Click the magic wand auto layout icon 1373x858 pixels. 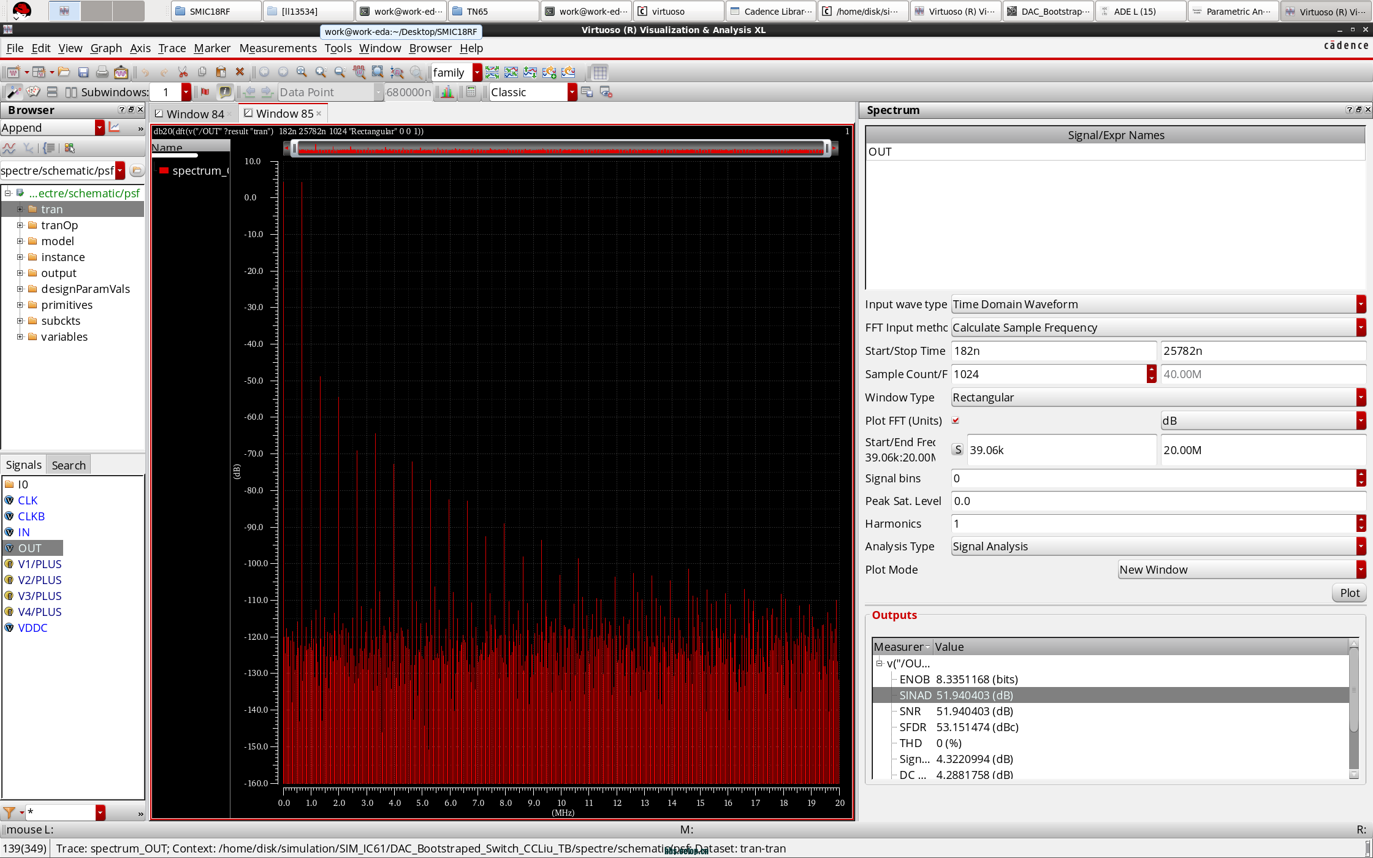pyautogui.click(x=13, y=92)
